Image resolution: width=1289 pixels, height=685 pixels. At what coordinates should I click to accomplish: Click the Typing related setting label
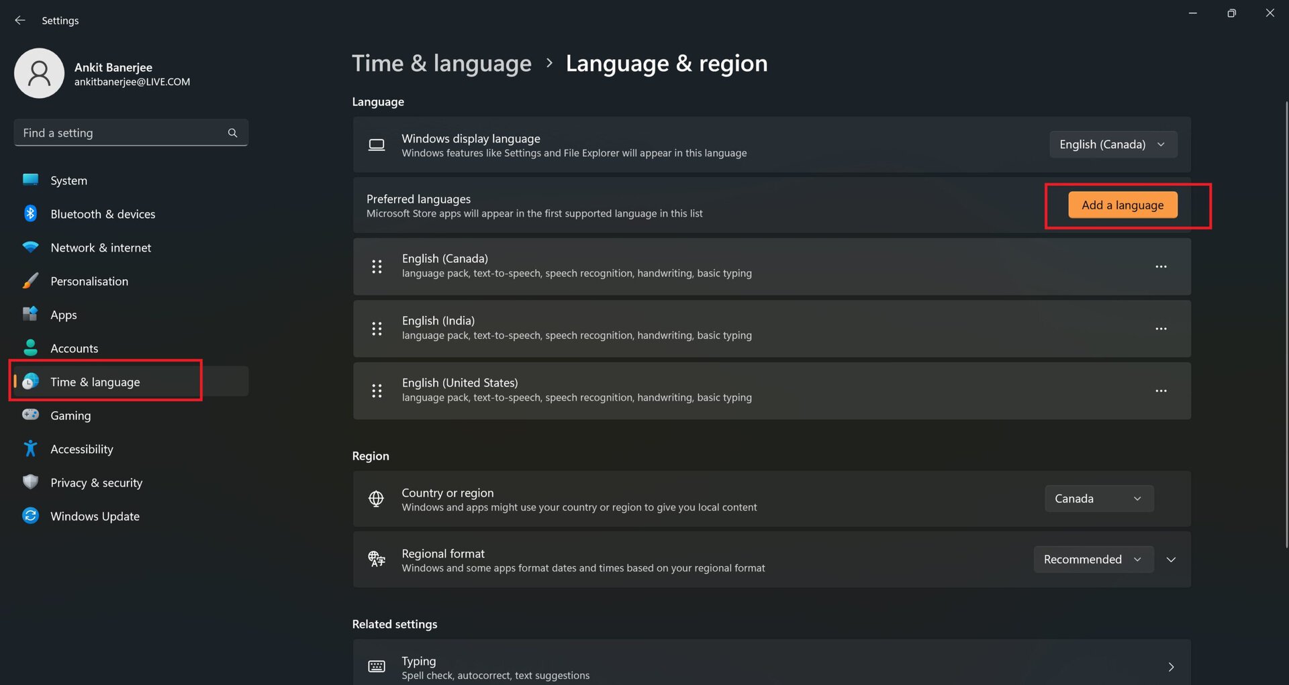[x=419, y=661]
